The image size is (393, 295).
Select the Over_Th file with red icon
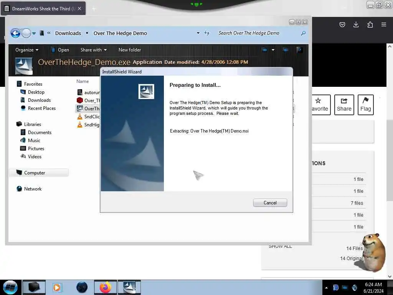(88, 100)
